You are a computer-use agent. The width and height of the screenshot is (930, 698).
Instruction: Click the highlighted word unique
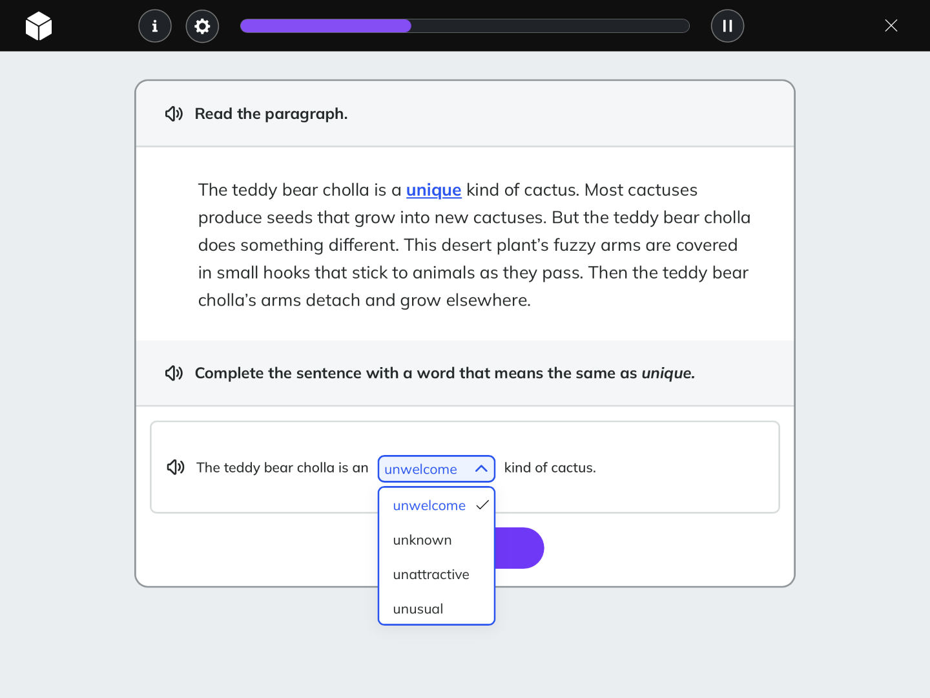(x=433, y=190)
